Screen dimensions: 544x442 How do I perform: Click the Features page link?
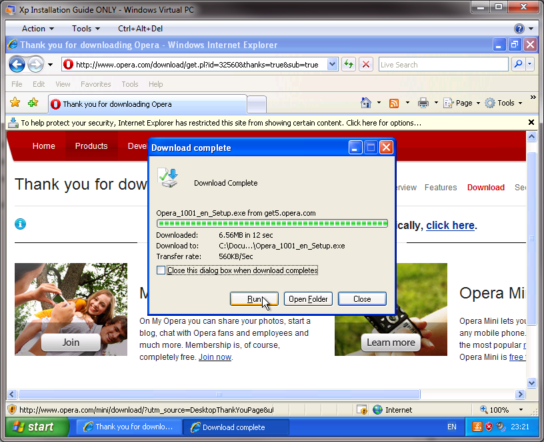tap(441, 188)
